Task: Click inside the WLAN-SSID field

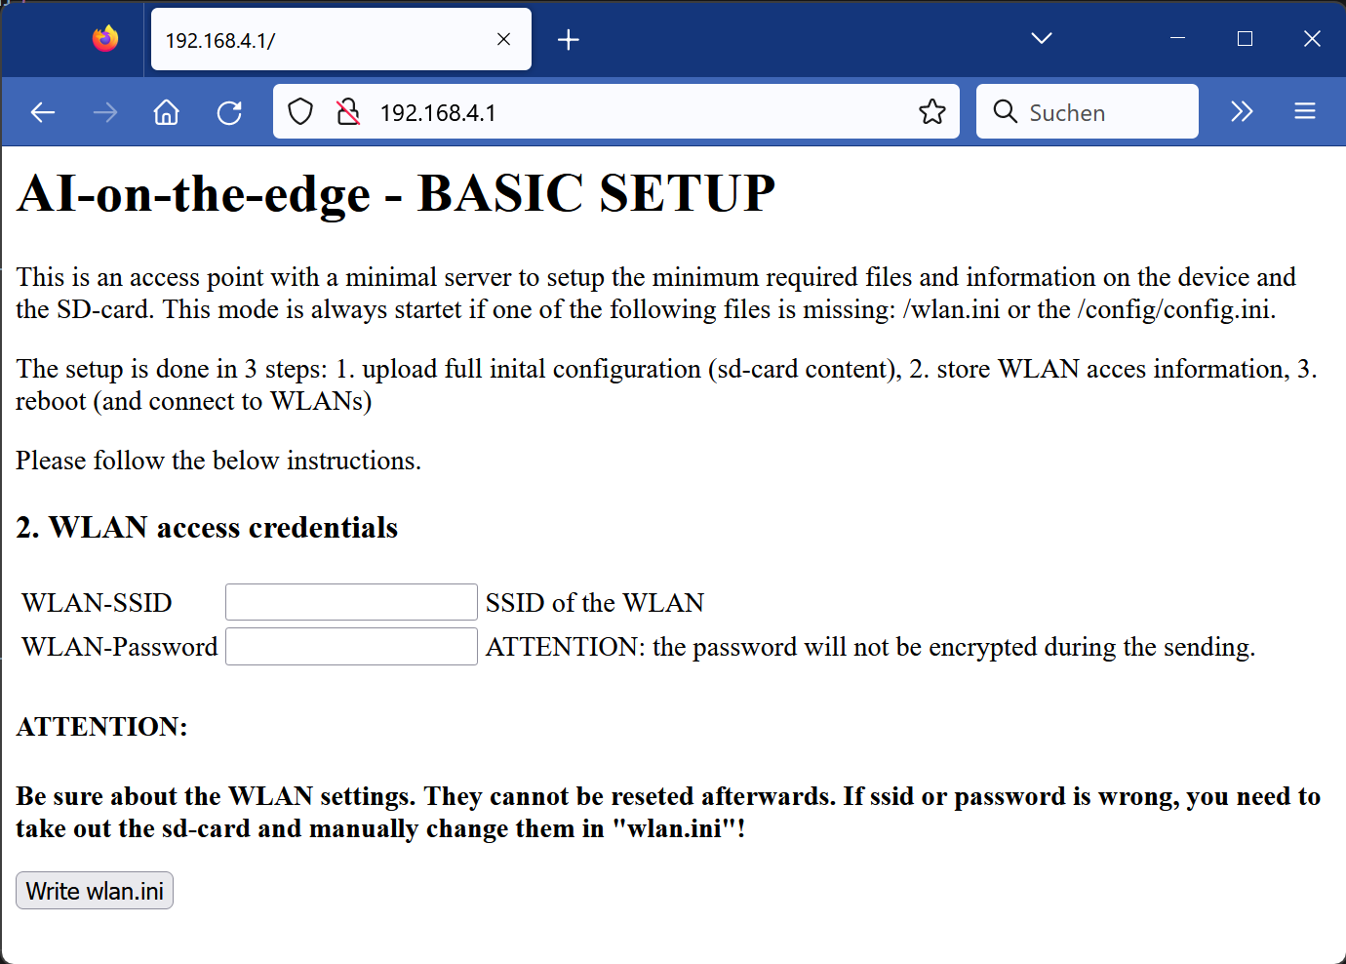Action: pos(350,601)
